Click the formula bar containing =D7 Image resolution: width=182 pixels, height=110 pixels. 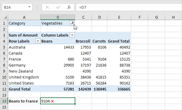click(x=129, y=7)
